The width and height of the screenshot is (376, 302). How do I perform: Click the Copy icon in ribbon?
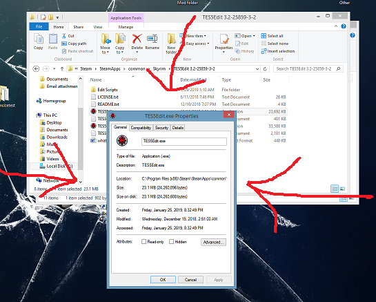click(x=39, y=39)
